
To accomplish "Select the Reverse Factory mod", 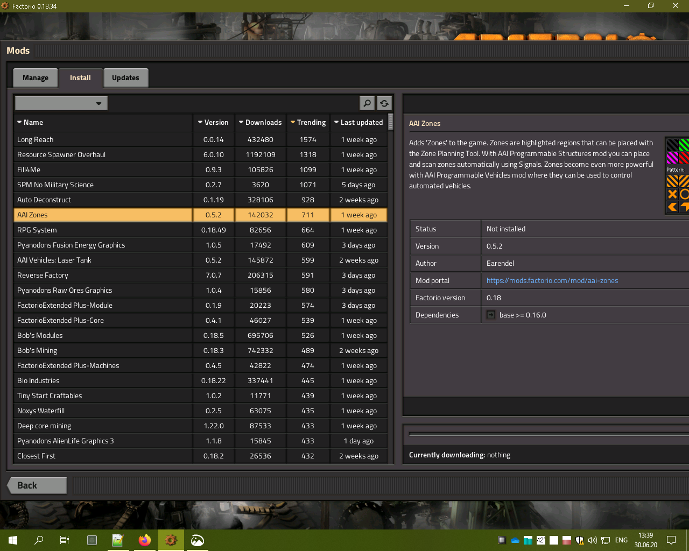I will click(x=200, y=275).
